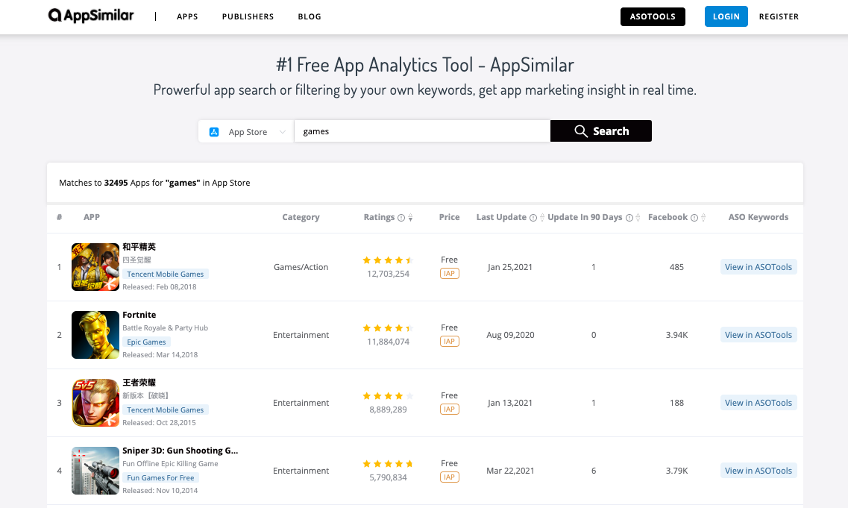The image size is (848, 508).
Task: Open the PUBLISHERS menu item
Action: [x=248, y=16]
